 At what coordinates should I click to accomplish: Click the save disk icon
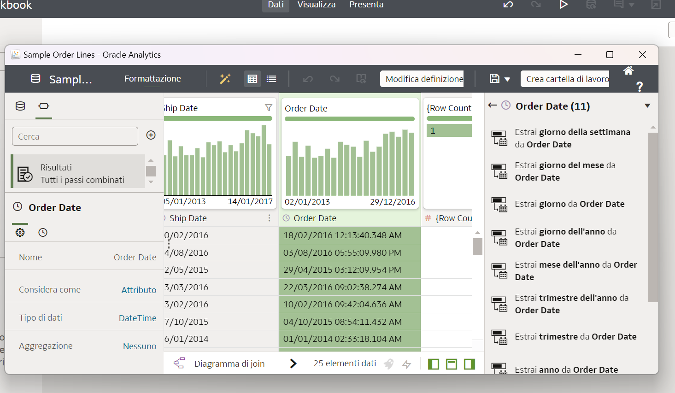point(494,79)
